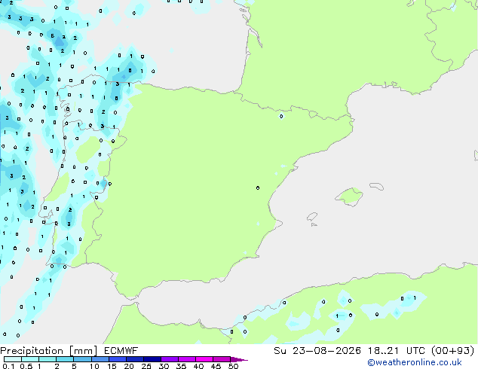This screenshot has width=478, height=369.
Task: Click the UTC (00+93) run text
Action: (x=440, y=351)
